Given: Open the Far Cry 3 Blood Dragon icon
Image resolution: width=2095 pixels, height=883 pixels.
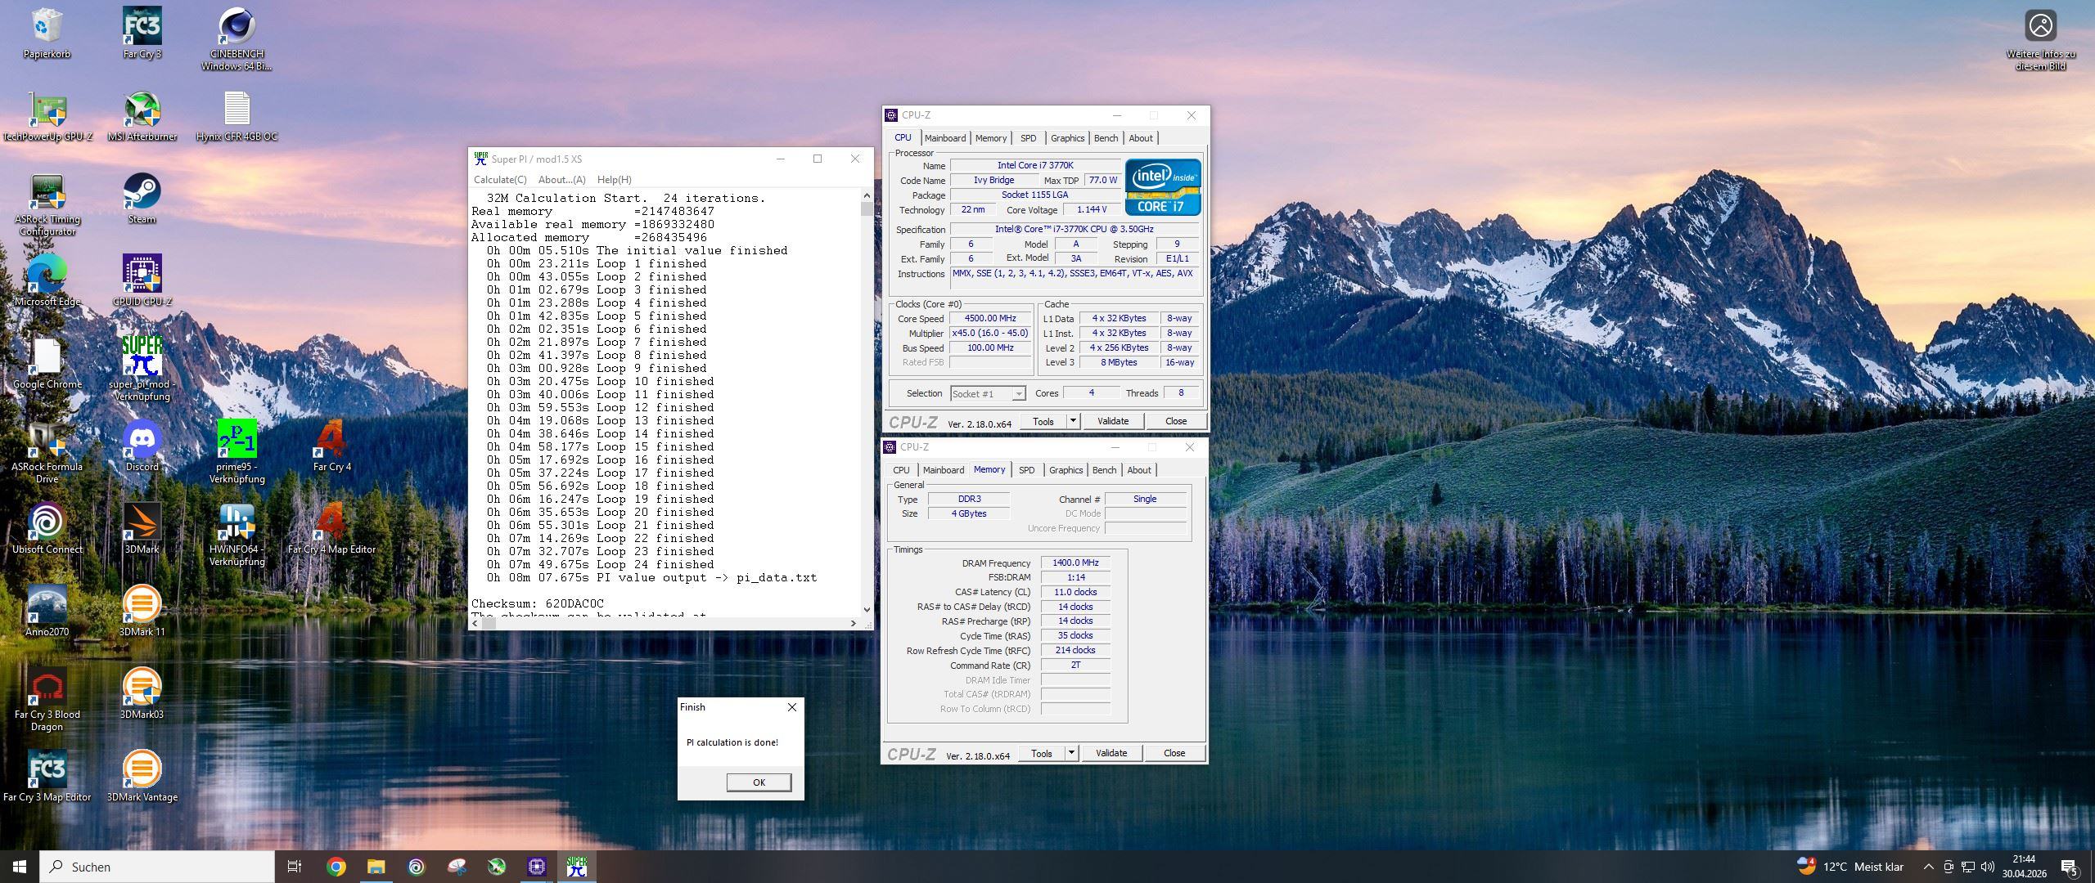Looking at the screenshot, I should pos(47,700).
